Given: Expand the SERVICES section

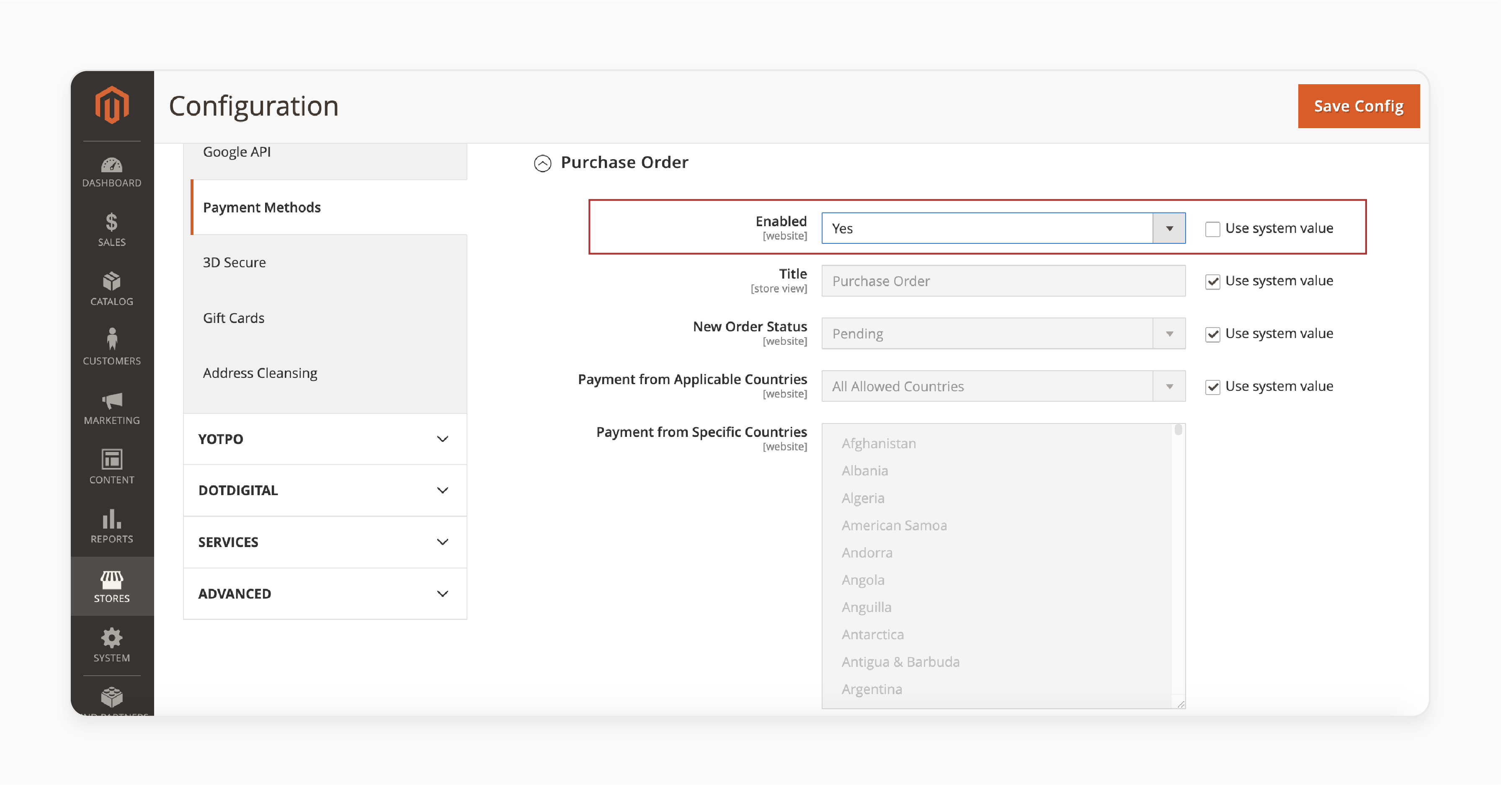Looking at the screenshot, I should pyautogui.click(x=325, y=542).
